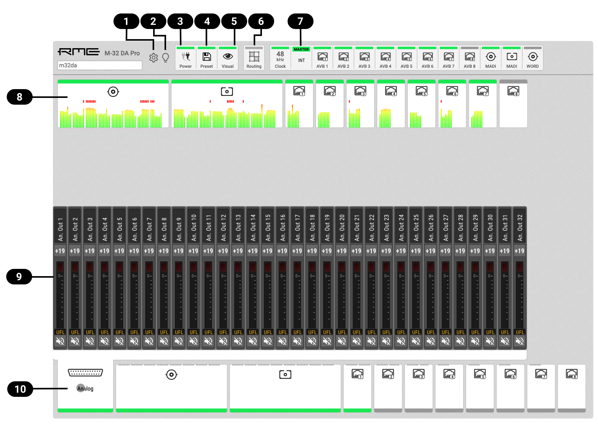598x430 pixels.
Task: Mute the An. Out 32 channel
Action: pos(519,341)
